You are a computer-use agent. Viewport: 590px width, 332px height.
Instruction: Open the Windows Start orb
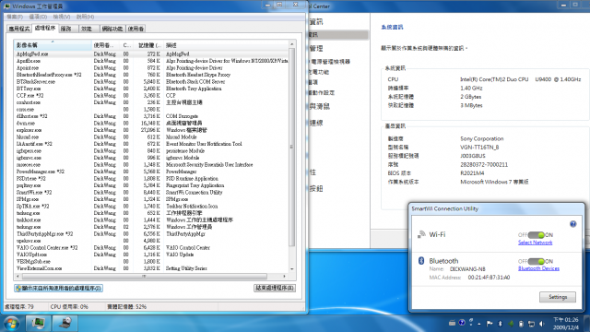(11, 324)
